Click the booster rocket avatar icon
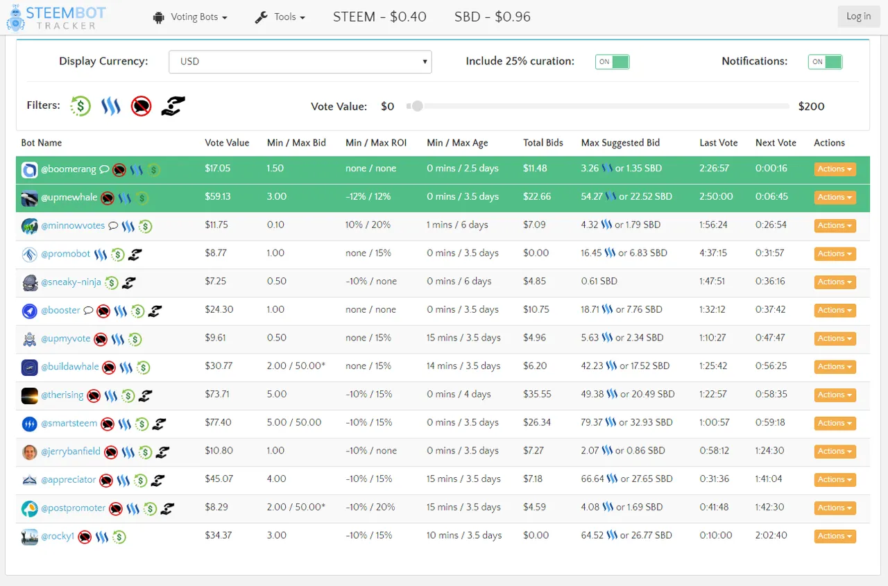Image resolution: width=888 pixels, height=586 pixels. pos(29,311)
